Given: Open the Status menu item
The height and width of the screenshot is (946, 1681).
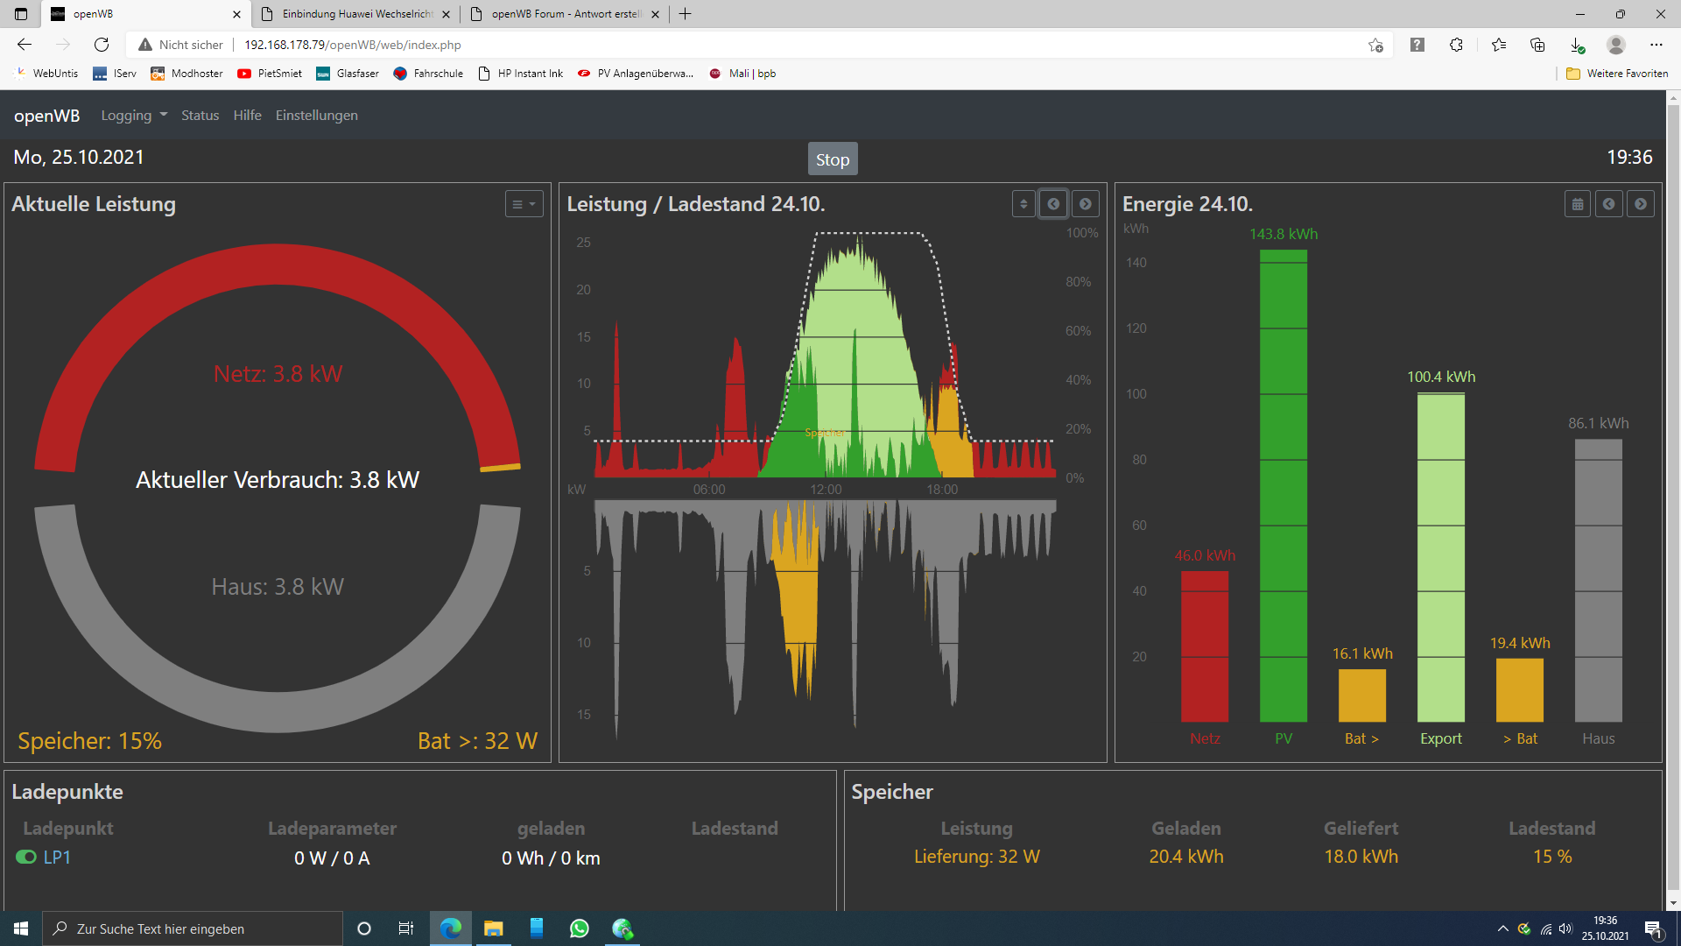Looking at the screenshot, I should [200, 116].
